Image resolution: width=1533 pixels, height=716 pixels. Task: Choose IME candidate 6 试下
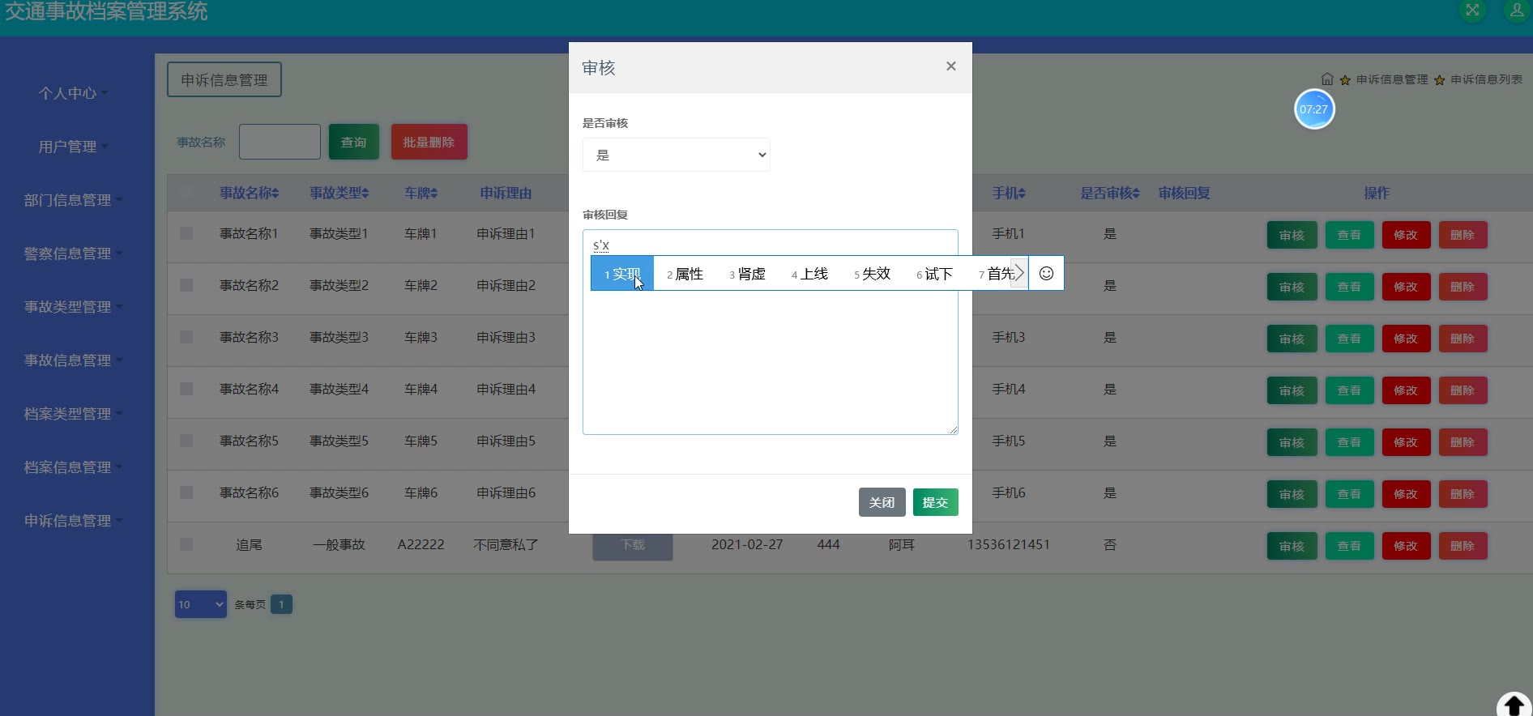click(x=934, y=274)
